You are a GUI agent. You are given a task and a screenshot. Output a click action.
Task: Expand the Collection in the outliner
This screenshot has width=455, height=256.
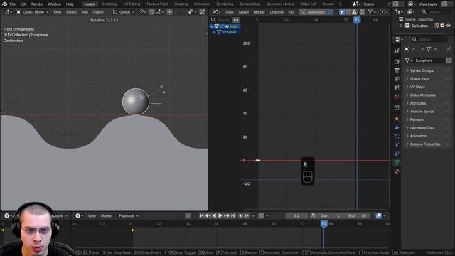[x=401, y=26]
